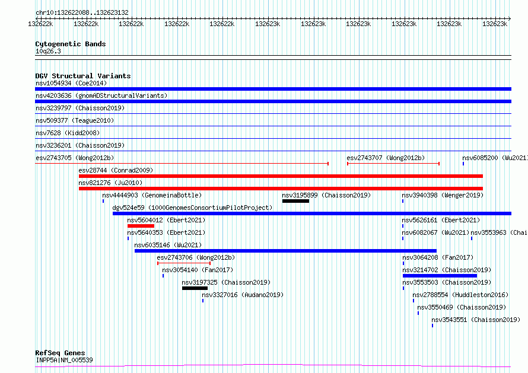Select the nsv2788554 small blue marker

tap(414, 301)
